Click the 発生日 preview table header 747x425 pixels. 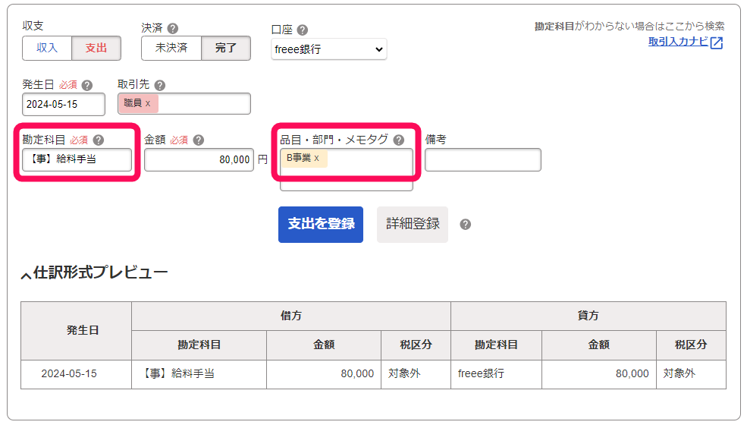point(77,331)
